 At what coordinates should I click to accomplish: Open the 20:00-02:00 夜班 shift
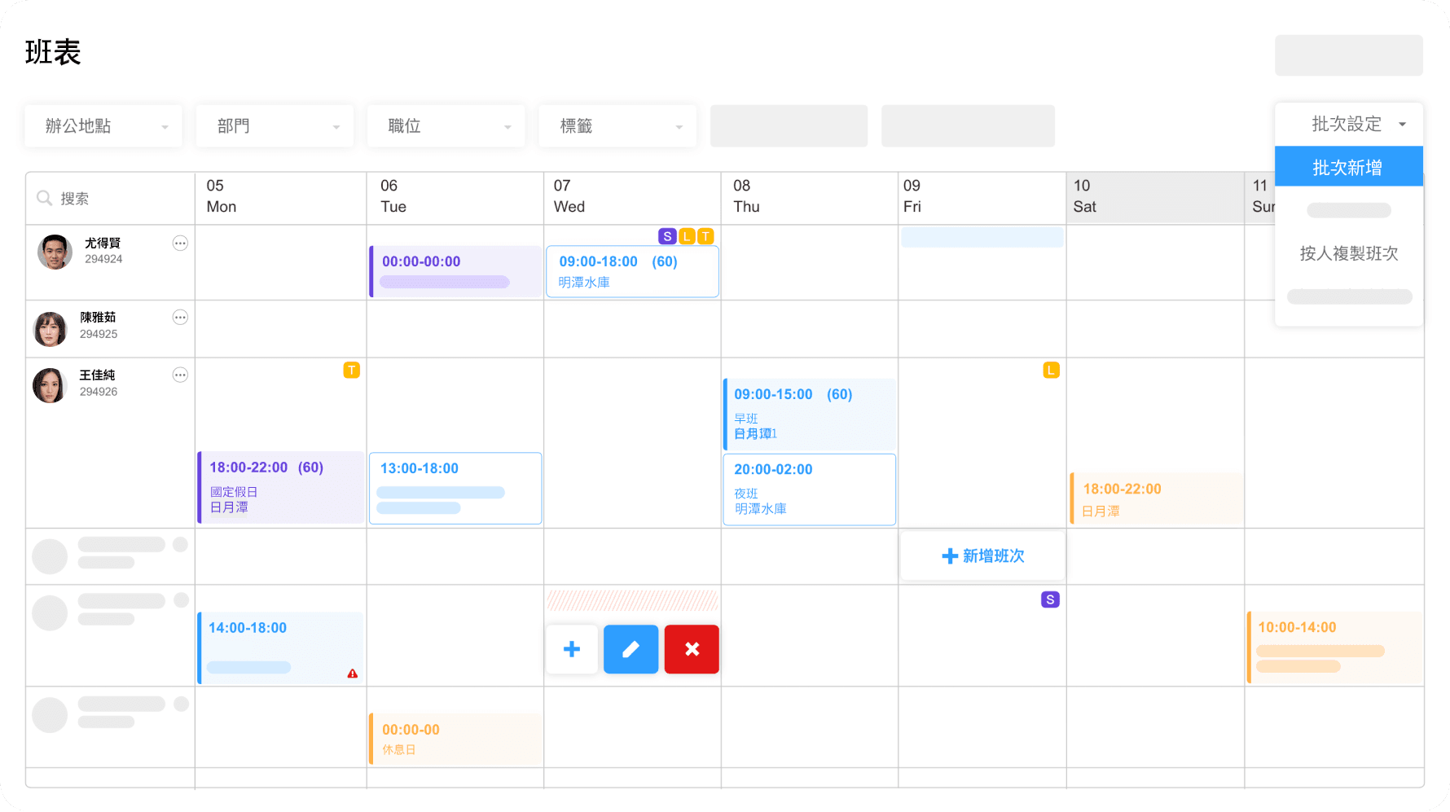tap(810, 489)
